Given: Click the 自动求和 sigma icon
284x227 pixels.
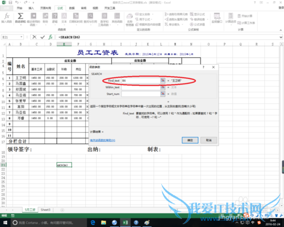Looking at the screenshot, I should 20,16.
